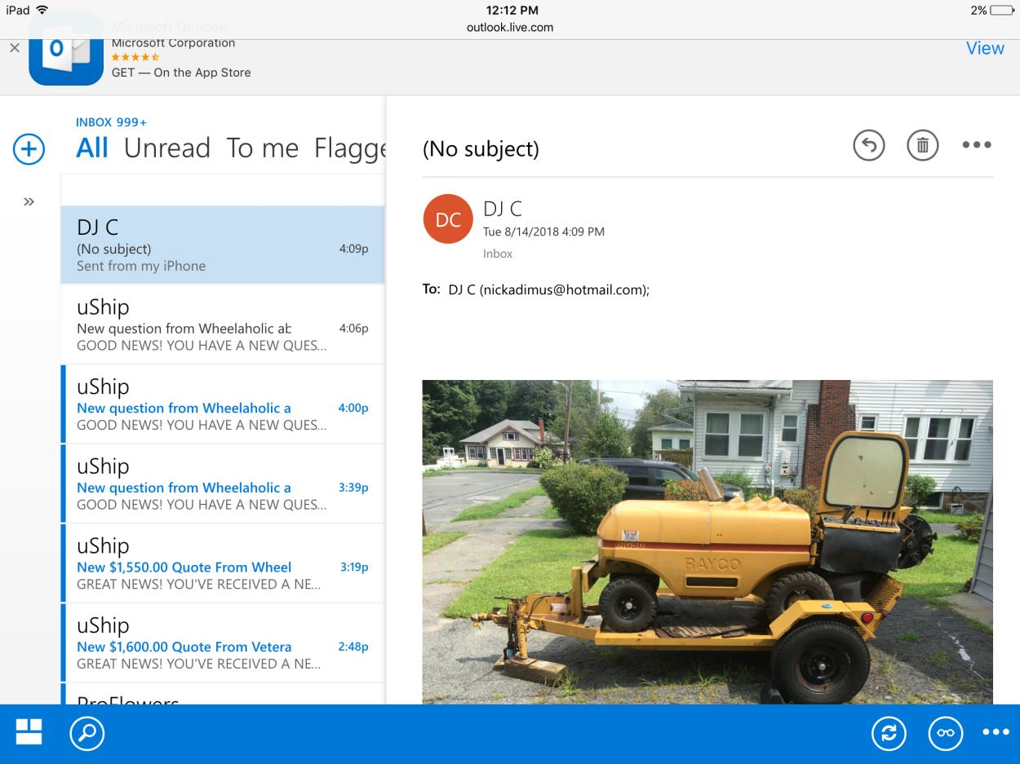This screenshot has height=764, width=1020.
Task: Open the bottom bar more options menu
Action: pos(996,733)
